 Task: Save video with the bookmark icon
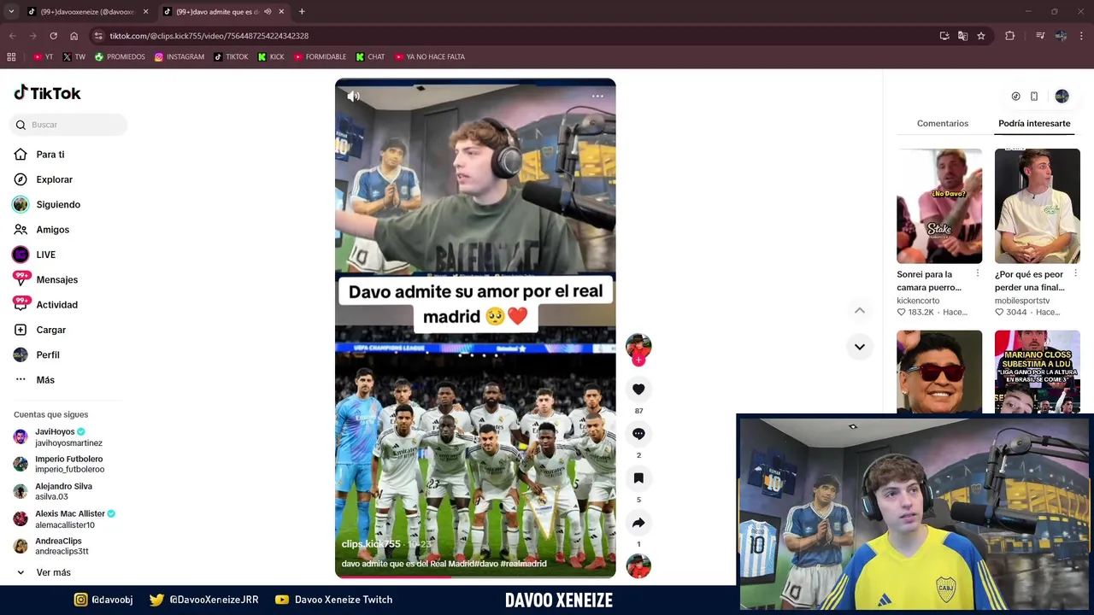point(638,478)
